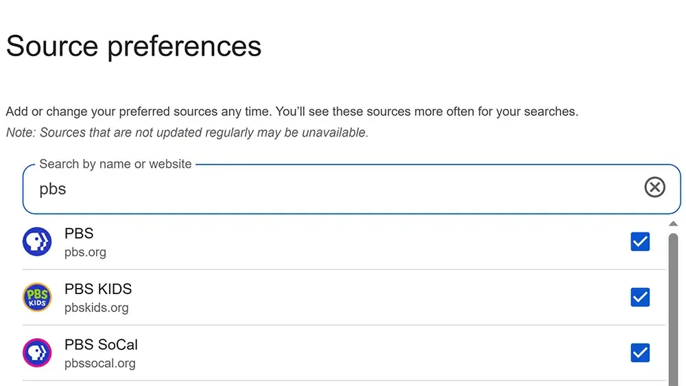The height and width of the screenshot is (386, 686).
Task: Uncheck the PBS KIDS source checkbox
Action: click(x=640, y=297)
